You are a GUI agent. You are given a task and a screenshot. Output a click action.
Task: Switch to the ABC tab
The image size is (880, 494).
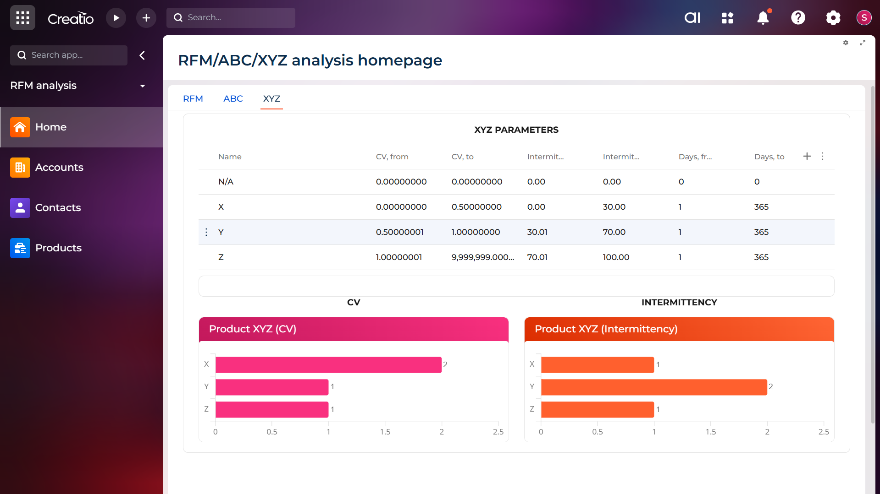pos(233,98)
